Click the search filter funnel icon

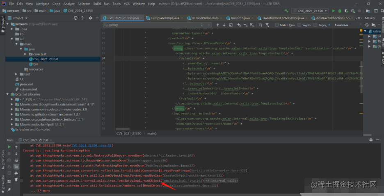[267, 25]
